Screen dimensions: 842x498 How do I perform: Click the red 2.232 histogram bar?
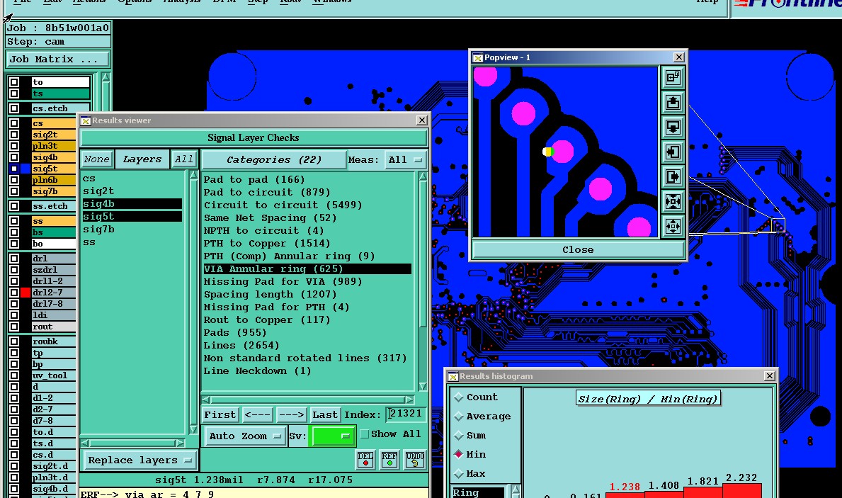click(x=742, y=491)
